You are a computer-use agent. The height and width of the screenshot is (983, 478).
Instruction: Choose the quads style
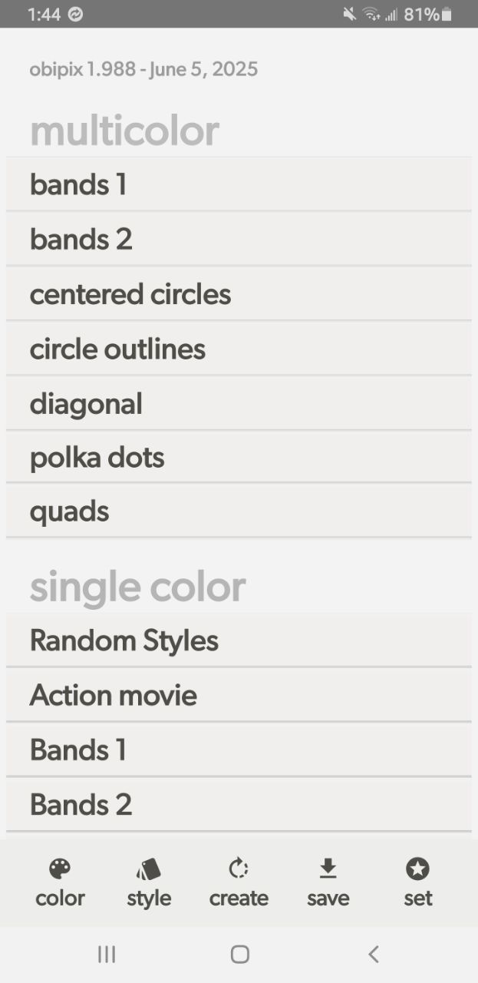239,511
